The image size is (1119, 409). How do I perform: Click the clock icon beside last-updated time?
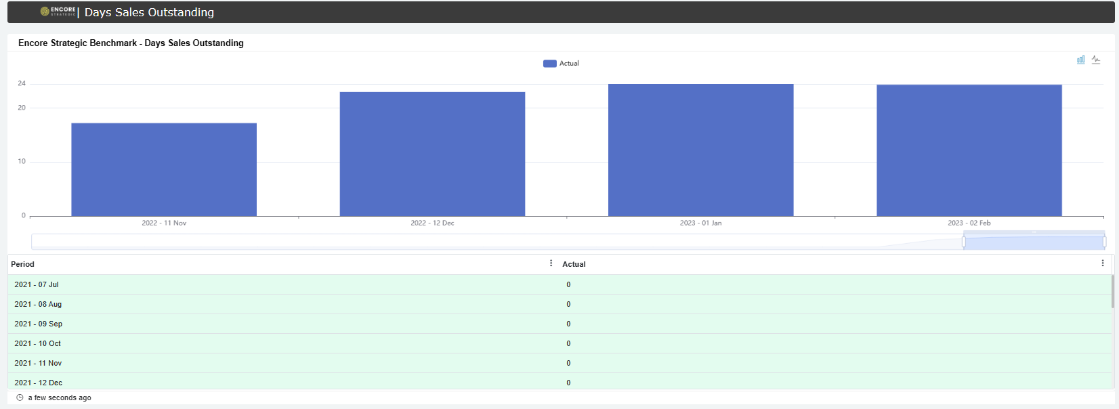20,397
